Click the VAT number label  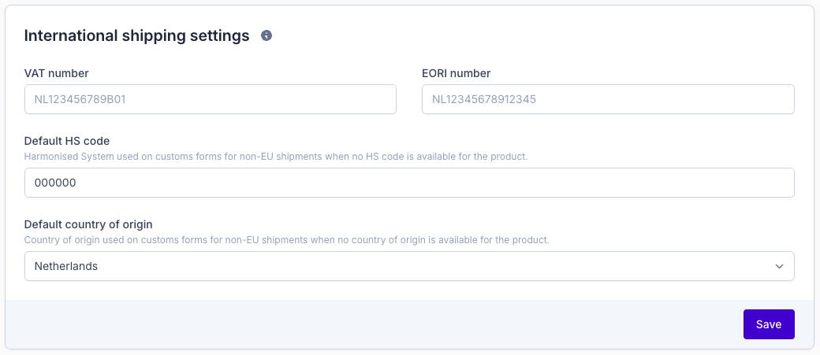[x=57, y=73]
